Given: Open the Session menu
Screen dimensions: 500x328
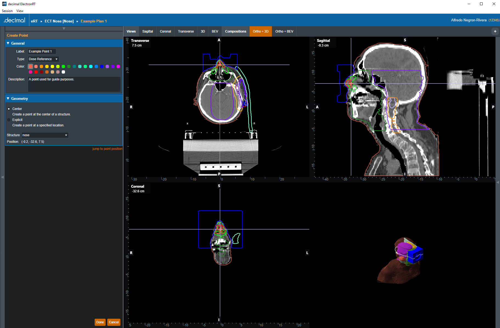Looking at the screenshot, I should pyautogui.click(x=7, y=11).
